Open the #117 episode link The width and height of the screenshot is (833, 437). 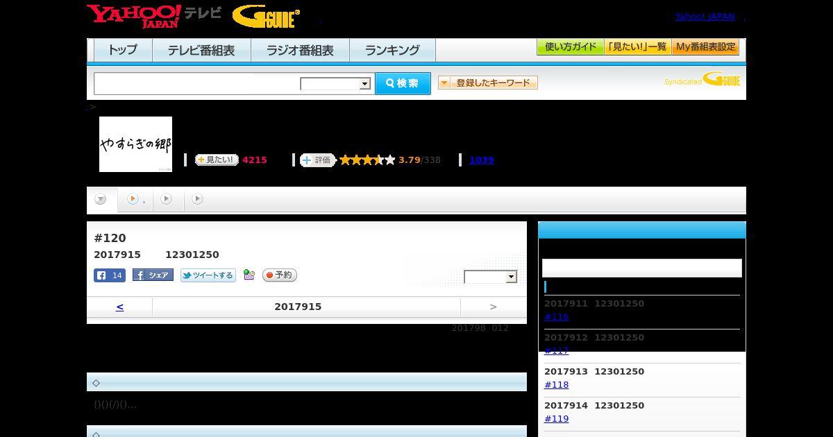(557, 351)
